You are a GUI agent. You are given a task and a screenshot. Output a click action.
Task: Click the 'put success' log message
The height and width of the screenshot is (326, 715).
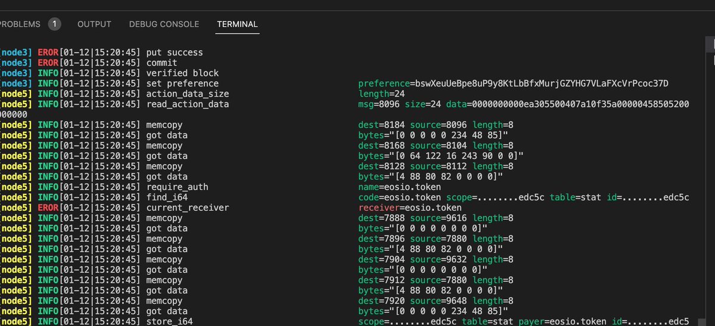(x=175, y=52)
